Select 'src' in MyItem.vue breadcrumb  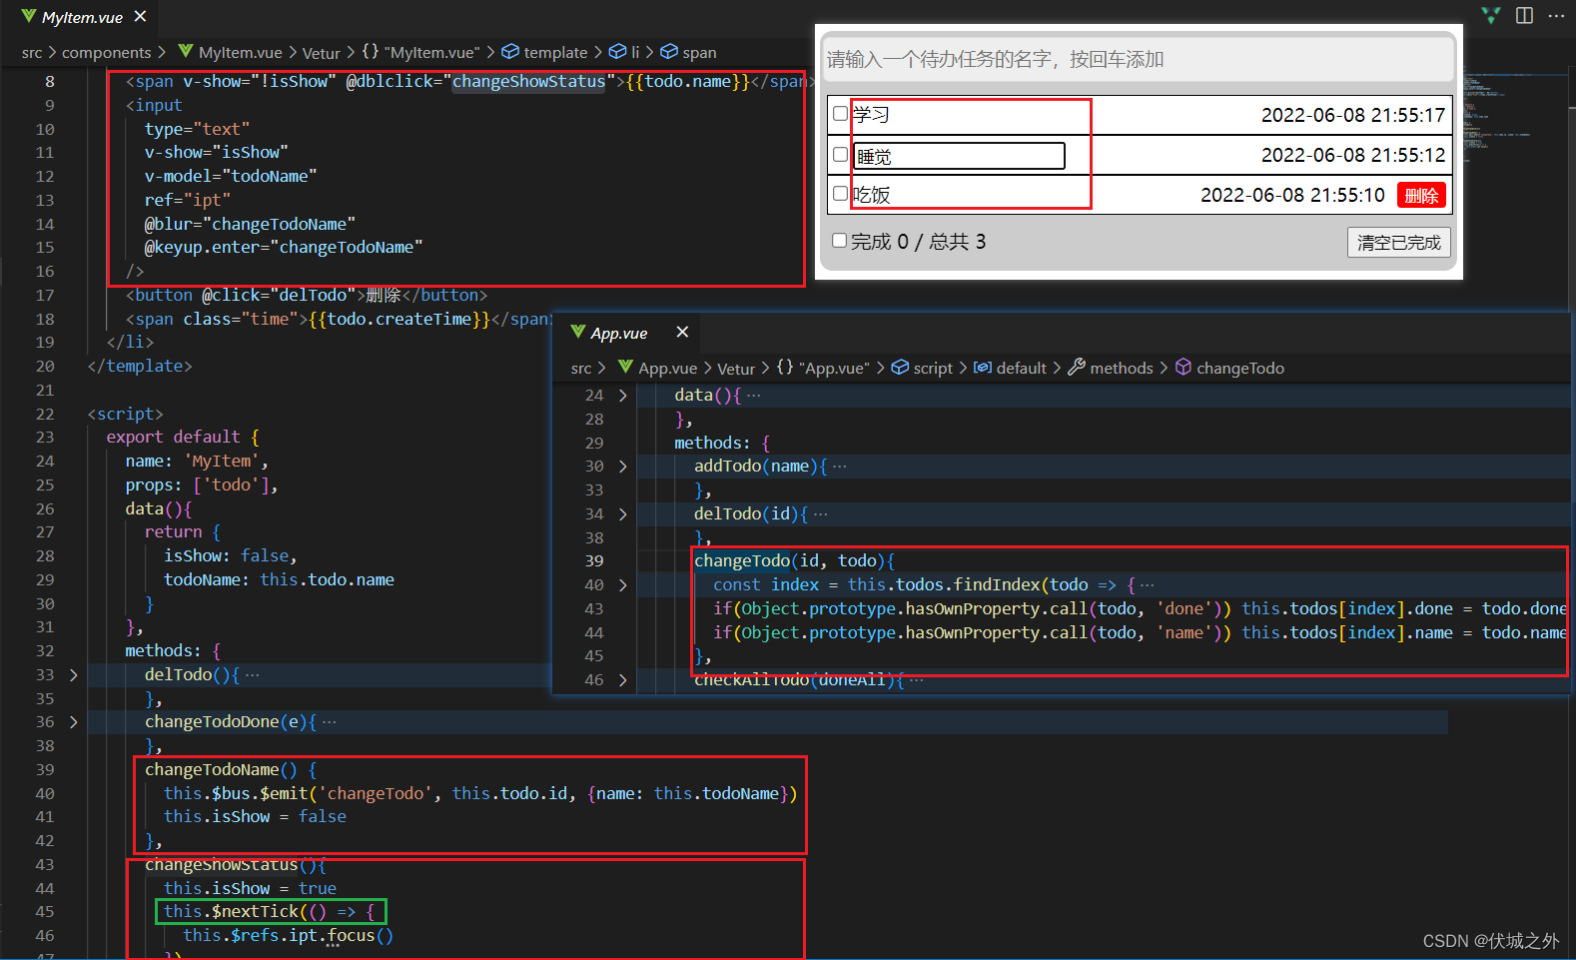tap(32, 52)
